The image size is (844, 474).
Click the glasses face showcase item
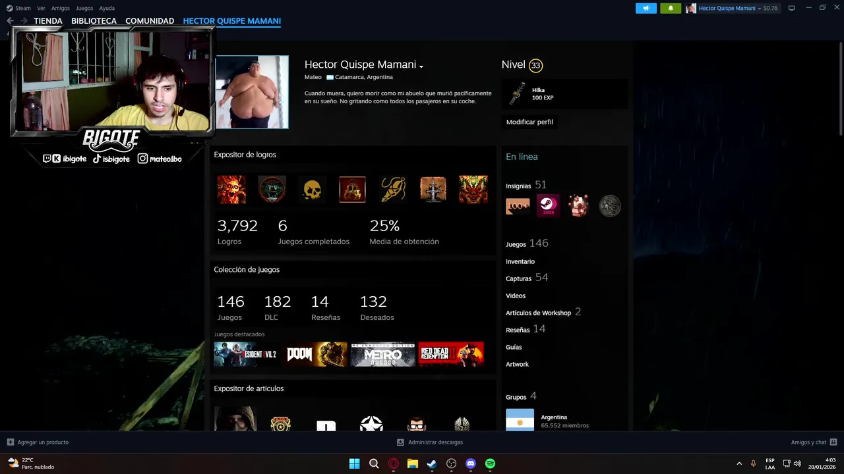click(x=417, y=423)
